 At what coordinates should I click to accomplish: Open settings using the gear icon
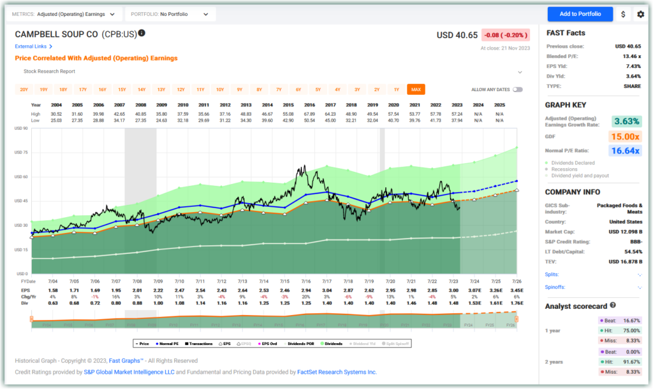(x=640, y=13)
